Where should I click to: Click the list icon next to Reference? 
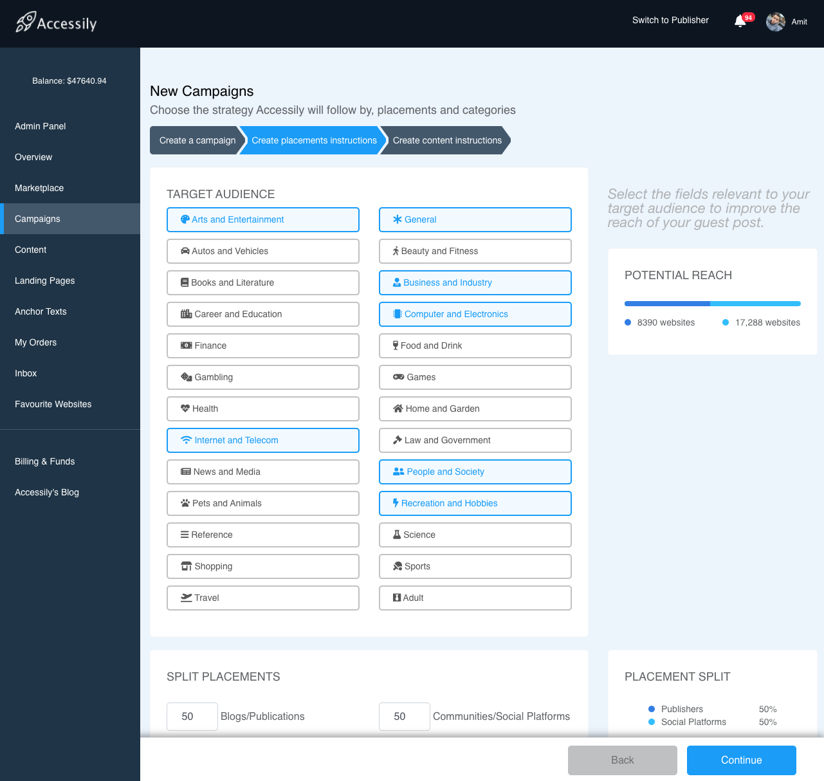(185, 535)
